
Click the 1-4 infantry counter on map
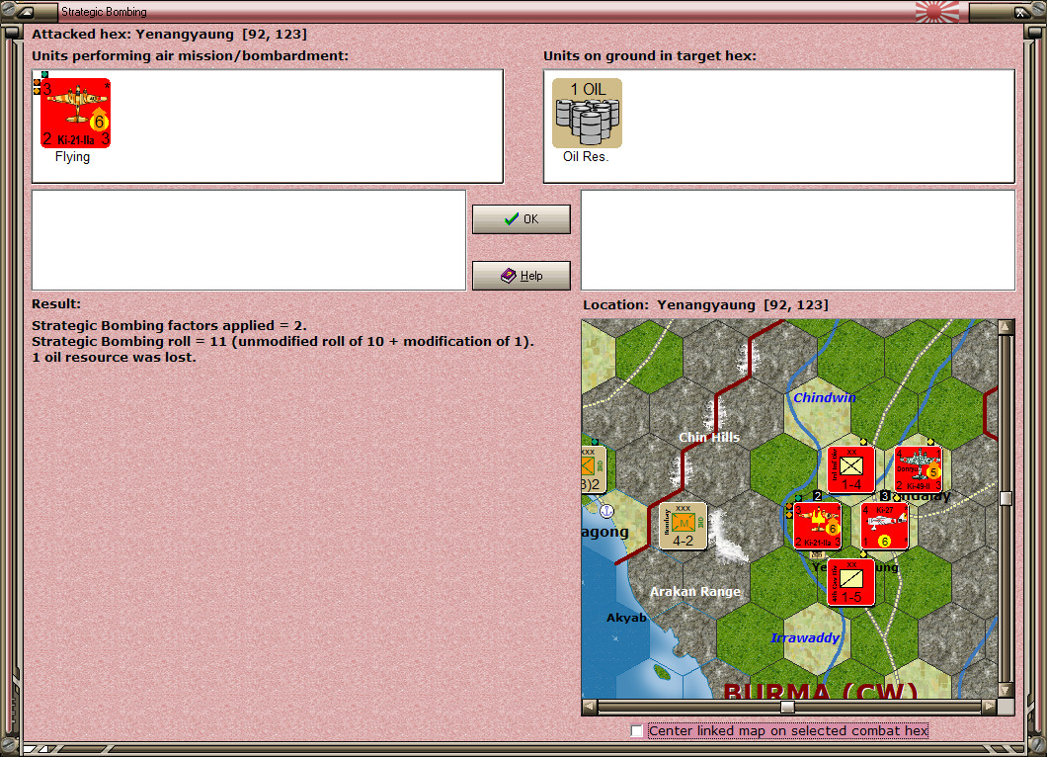click(x=850, y=469)
